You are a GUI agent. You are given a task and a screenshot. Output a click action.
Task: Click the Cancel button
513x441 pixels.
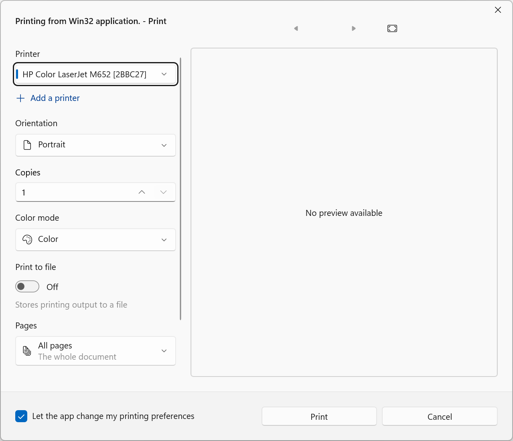tap(440, 417)
